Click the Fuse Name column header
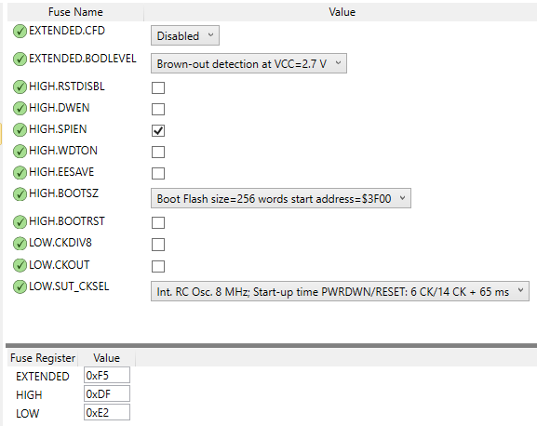Viewport: 537px width, 426px height. pos(75,12)
